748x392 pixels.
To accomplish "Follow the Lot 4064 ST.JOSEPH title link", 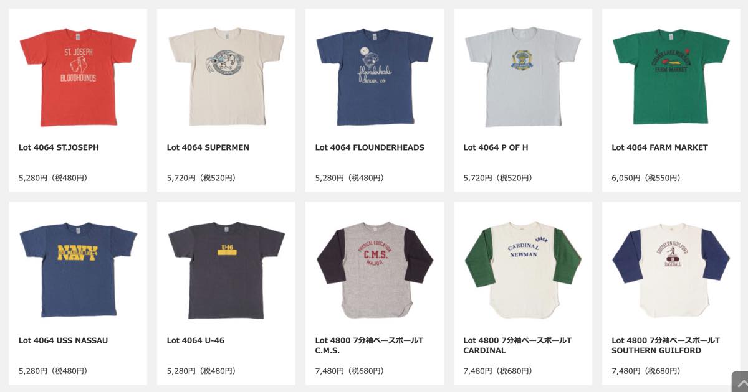I will pyautogui.click(x=59, y=147).
